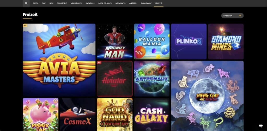The width and height of the screenshot is (267, 131).
Task: Play the Astronaut game
Action: click(152, 79)
